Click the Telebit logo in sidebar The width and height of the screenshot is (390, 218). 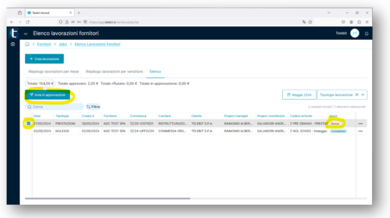(13, 33)
